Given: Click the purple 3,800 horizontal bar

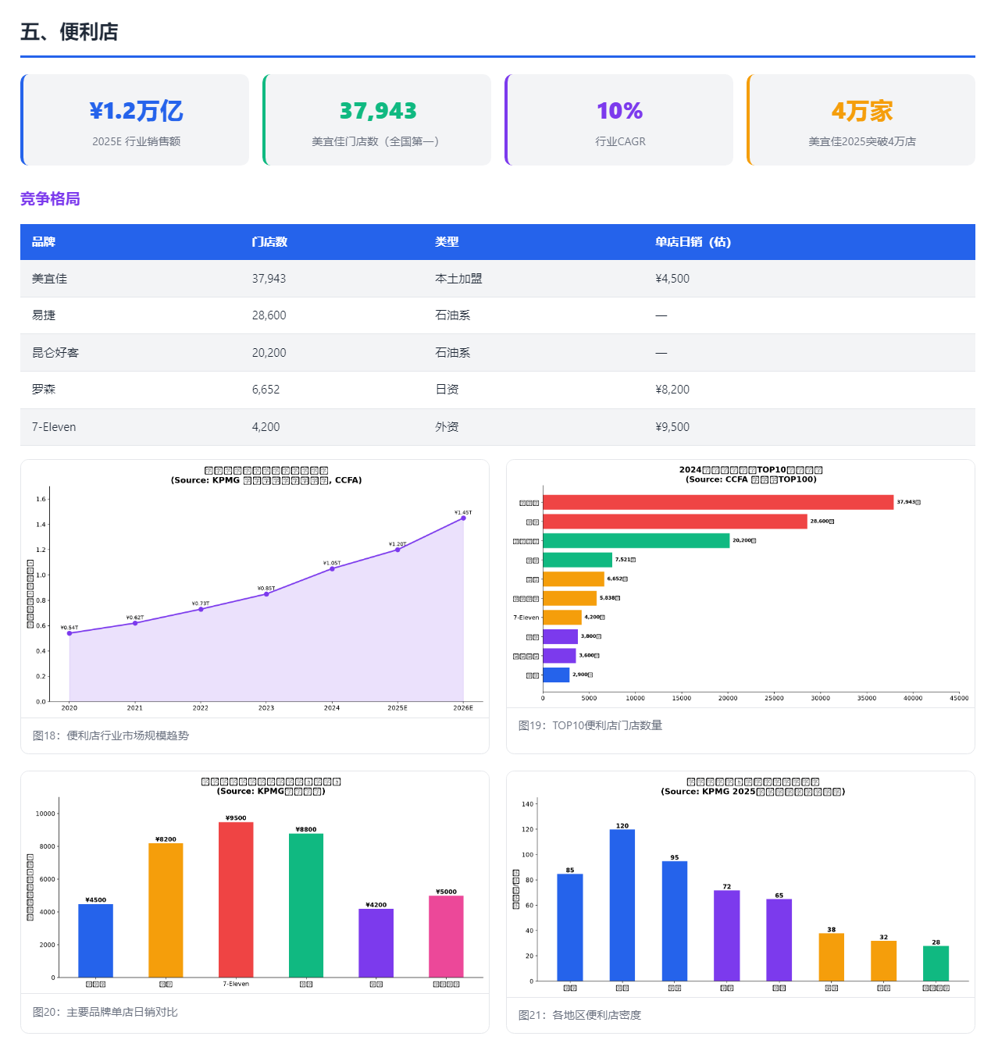Looking at the screenshot, I should click(560, 636).
